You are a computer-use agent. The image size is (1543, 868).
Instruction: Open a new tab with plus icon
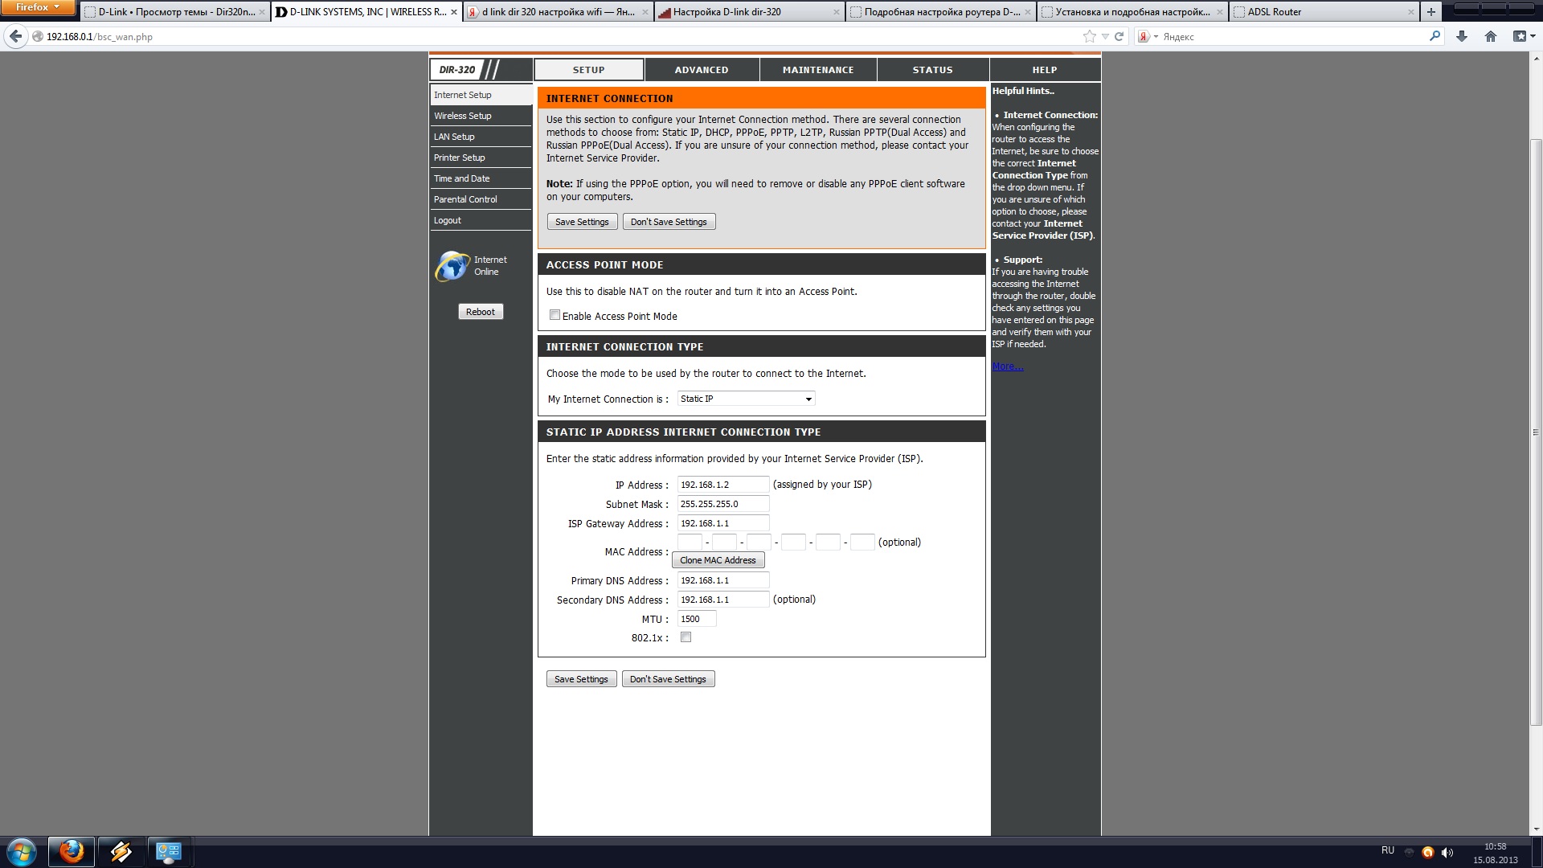[x=1430, y=12]
